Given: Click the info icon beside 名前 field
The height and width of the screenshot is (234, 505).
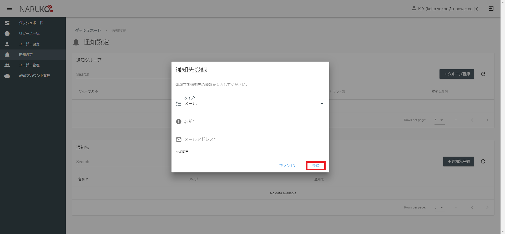Looking at the screenshot, I should tap(179, 122).
